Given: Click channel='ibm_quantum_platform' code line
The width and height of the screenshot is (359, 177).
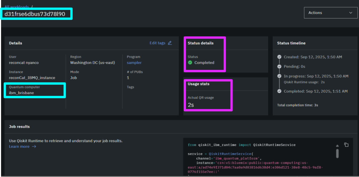Looking at the screenshot, I should tap(229, 158).
